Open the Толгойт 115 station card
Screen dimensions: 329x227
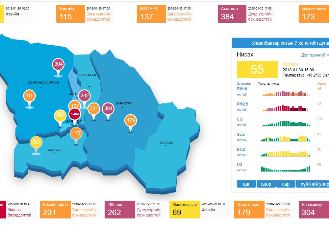pyautogui.click(x=85, y=14)
